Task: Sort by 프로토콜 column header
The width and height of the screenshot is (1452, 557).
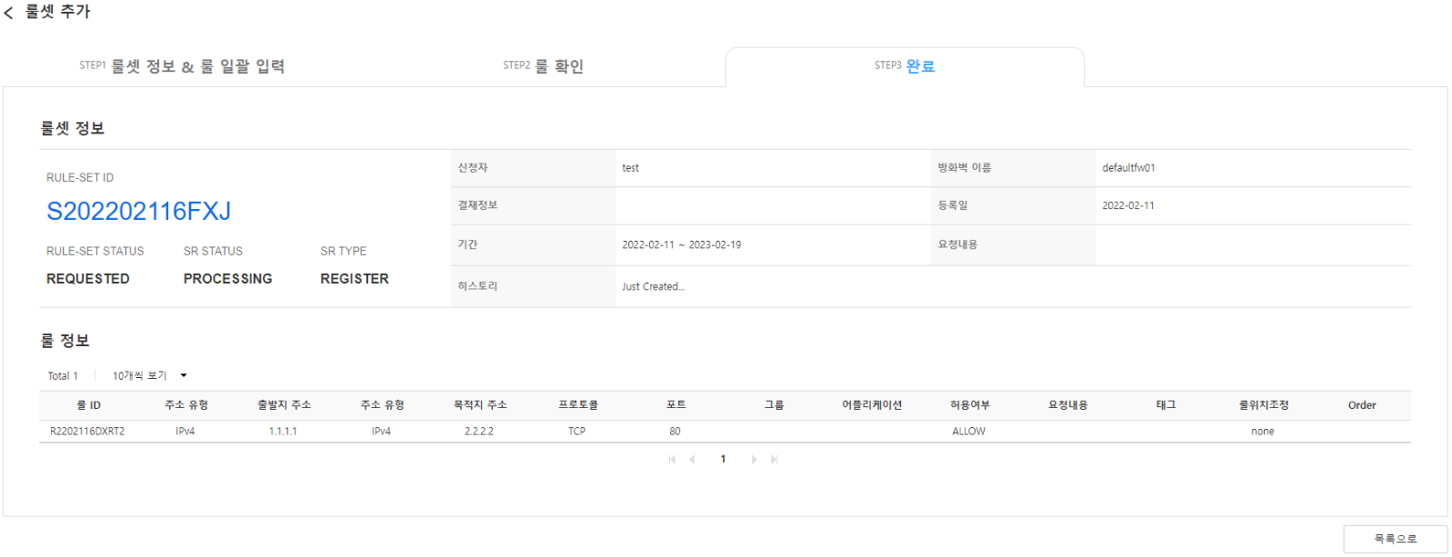Action: click(x=577, y=405)
